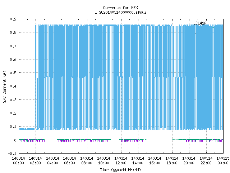Screen dimensions: 230x173
Task: Click the x-axis tick label 140314 00:00
Action: pyautogui.click(x=18, y=161)
